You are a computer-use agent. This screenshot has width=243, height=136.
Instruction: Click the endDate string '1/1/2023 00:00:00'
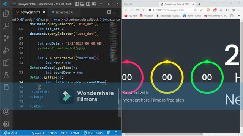(x=84, y=43)
